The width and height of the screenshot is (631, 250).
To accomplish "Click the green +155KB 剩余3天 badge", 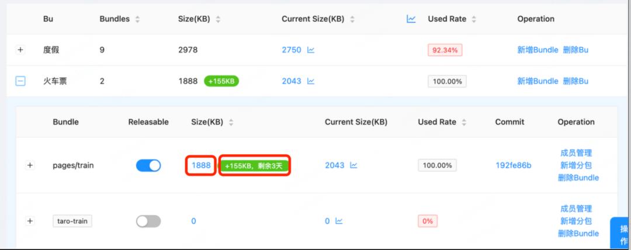I will tap(255, 166).
